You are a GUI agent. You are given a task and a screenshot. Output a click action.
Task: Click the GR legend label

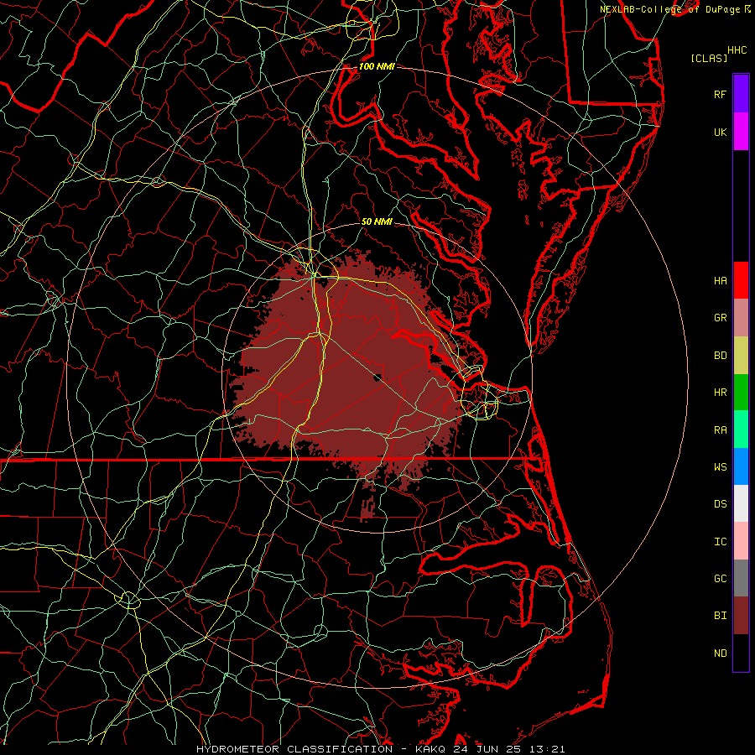[x=720, y=318]
